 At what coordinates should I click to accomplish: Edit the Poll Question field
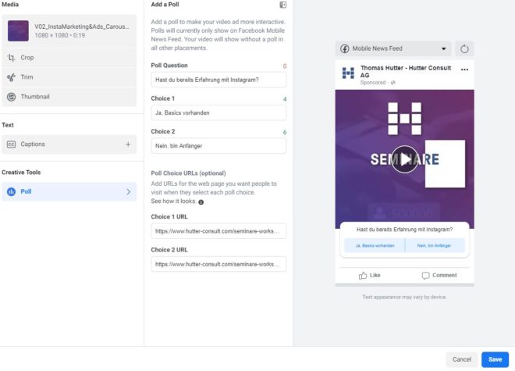point(218,80)
